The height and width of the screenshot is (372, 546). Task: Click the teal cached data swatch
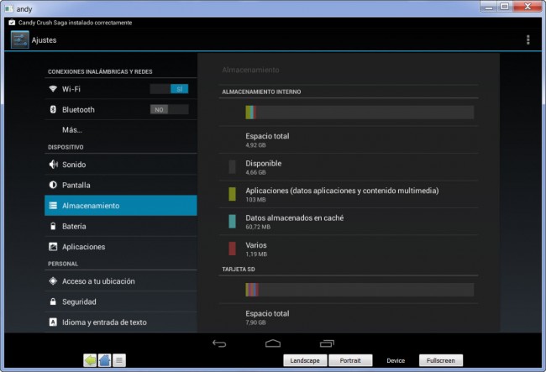232,222
